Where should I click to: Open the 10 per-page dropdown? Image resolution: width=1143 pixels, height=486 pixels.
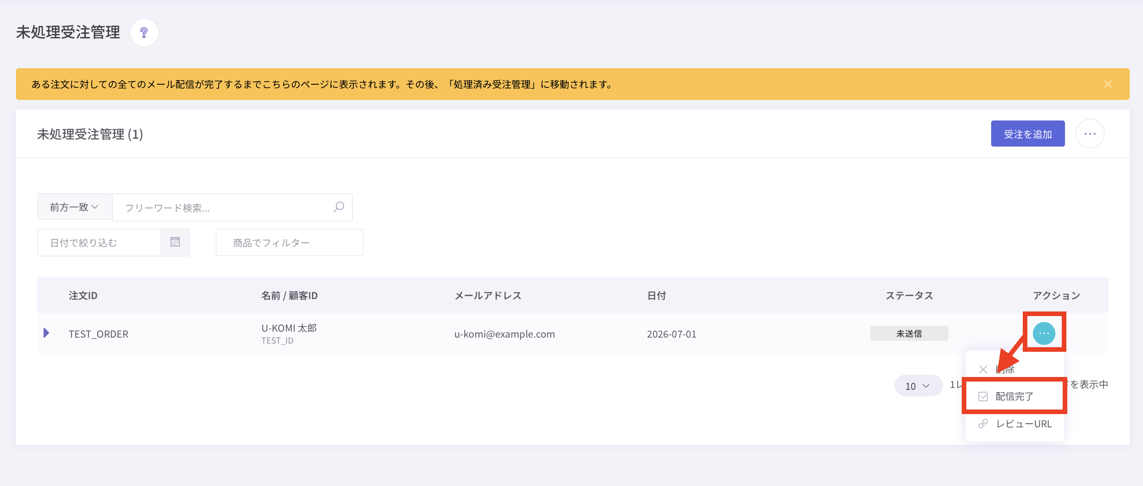tap(918, 386)
